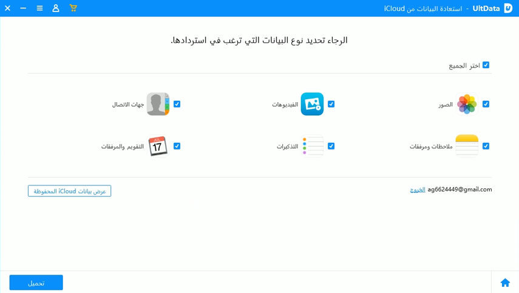Click the 'التذكيرات' label text
519x293 pixels.
(x=287, y=146)
